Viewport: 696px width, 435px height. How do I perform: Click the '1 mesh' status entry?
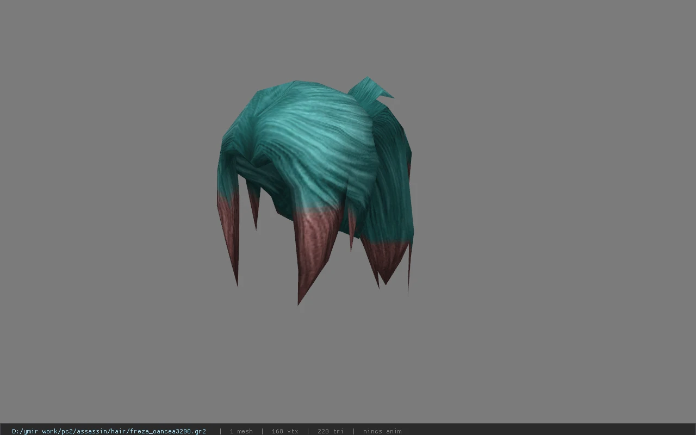pyautogui.click(x=241, y=431)
